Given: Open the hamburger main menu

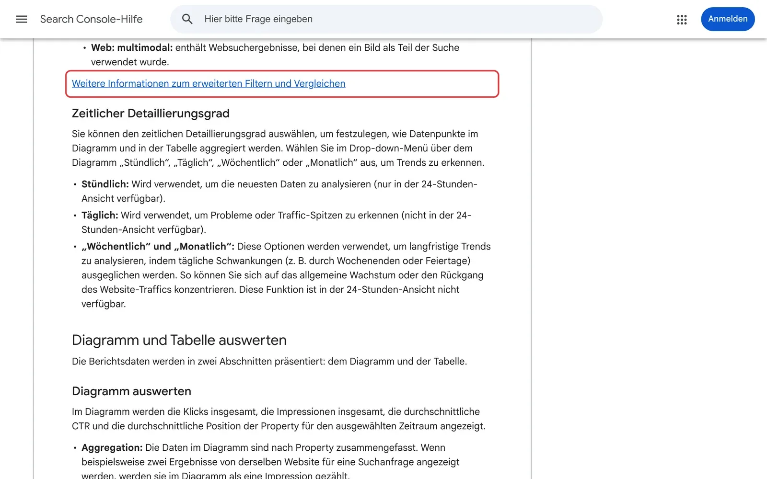Looking at the screenshot, I should tap(22, 19).
